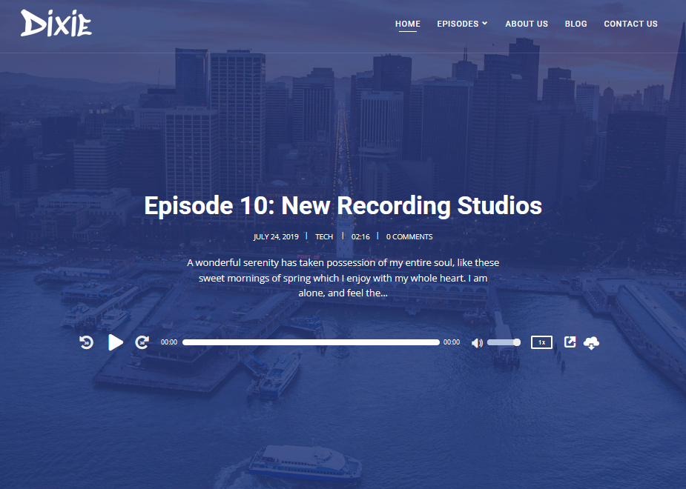Expand the Episodes dropdown menu

[458, 24]
